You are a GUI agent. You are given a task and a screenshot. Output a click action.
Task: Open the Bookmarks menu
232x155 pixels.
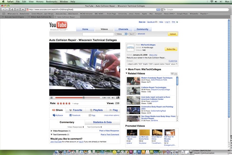tap(51, 2)
